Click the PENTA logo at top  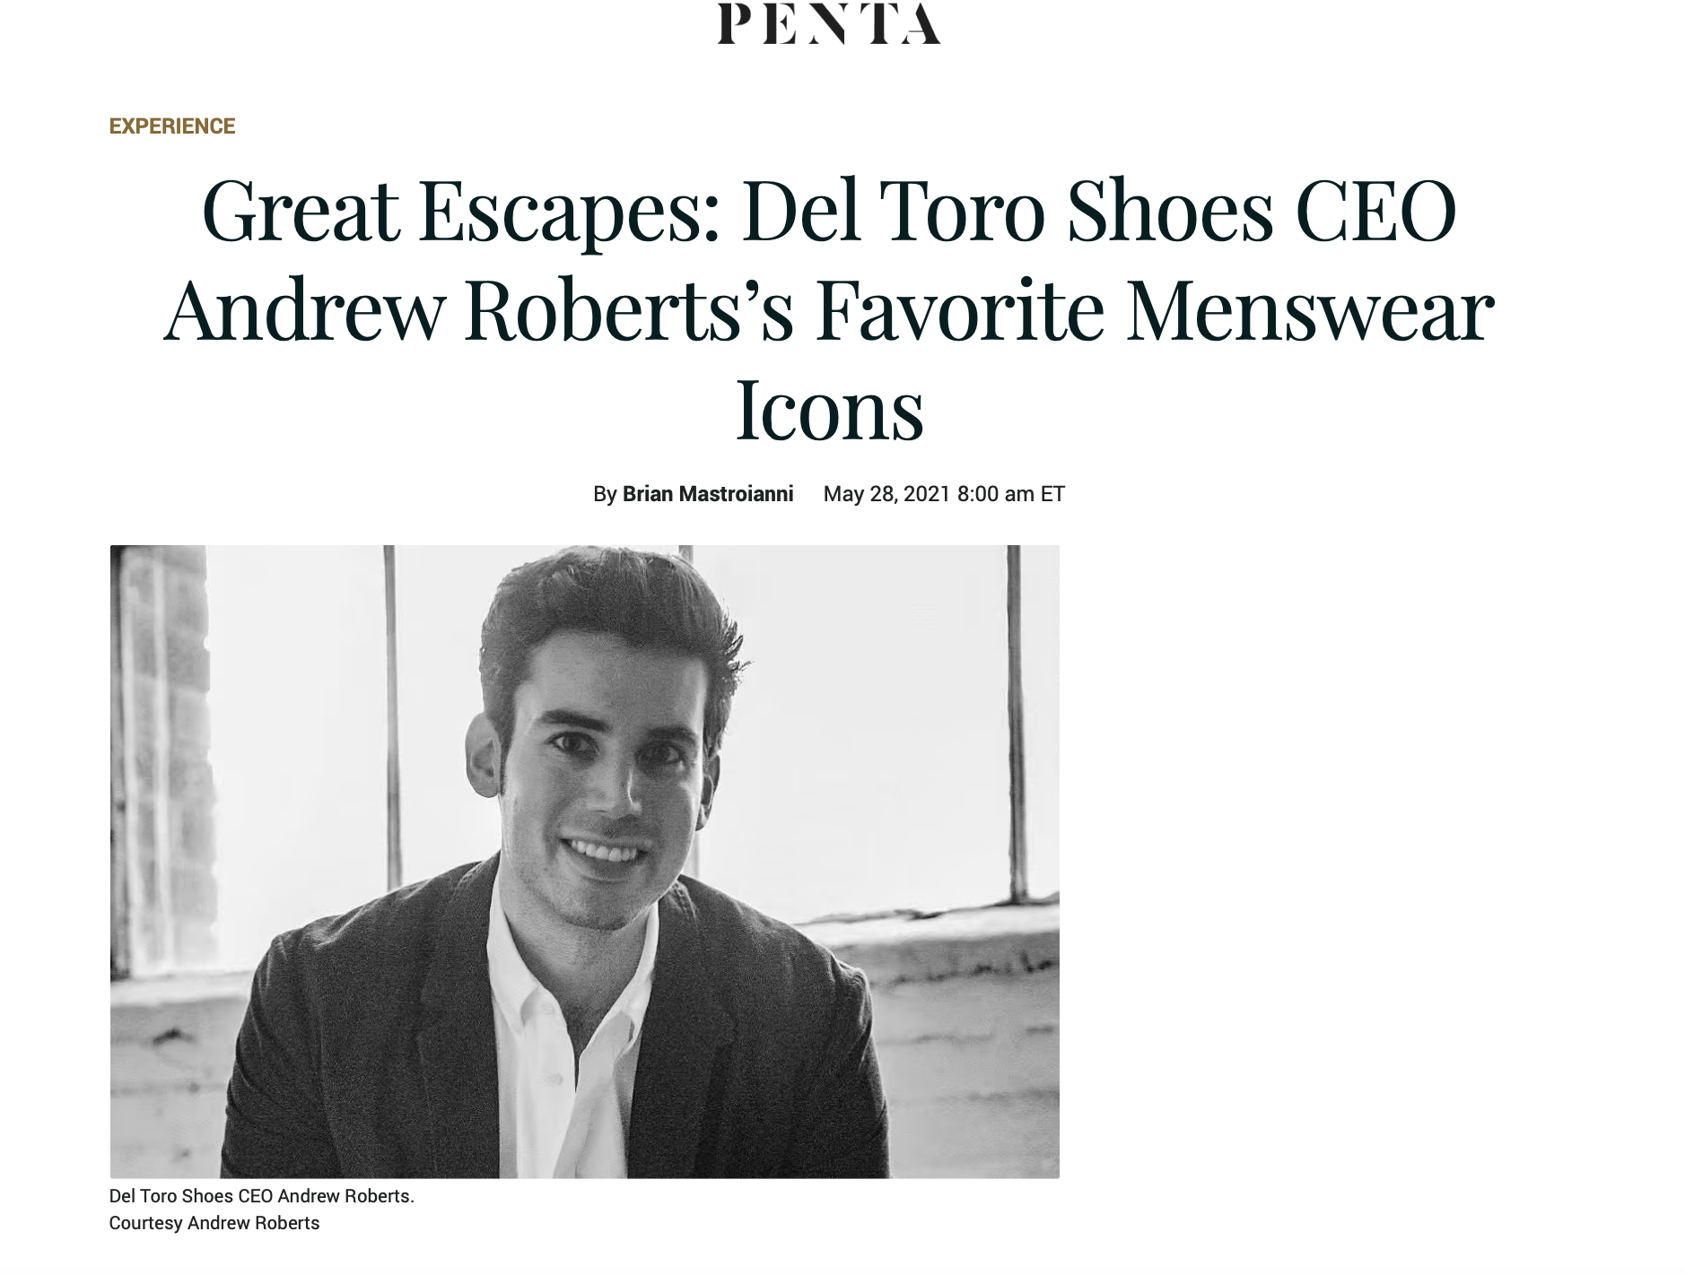click(x=829, y=22)
